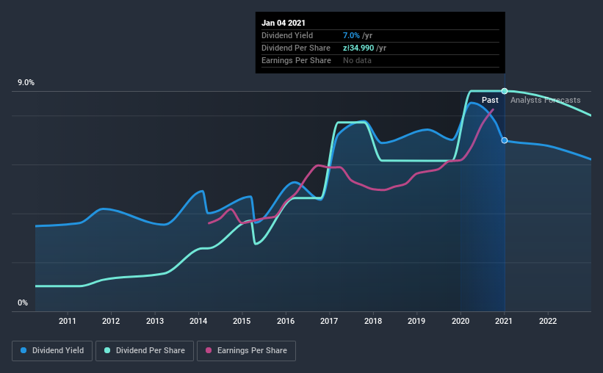Click the 'Past' label on chart
Viewport: 603px width, 373px height.
[x=490, y=100]
